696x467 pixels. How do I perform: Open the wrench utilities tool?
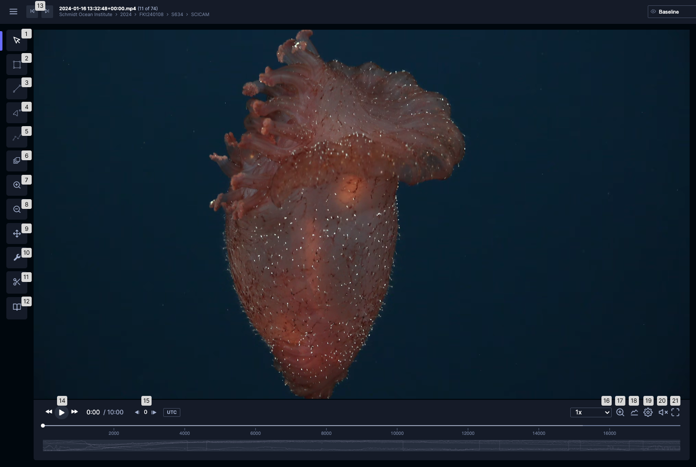pos(17,258)
